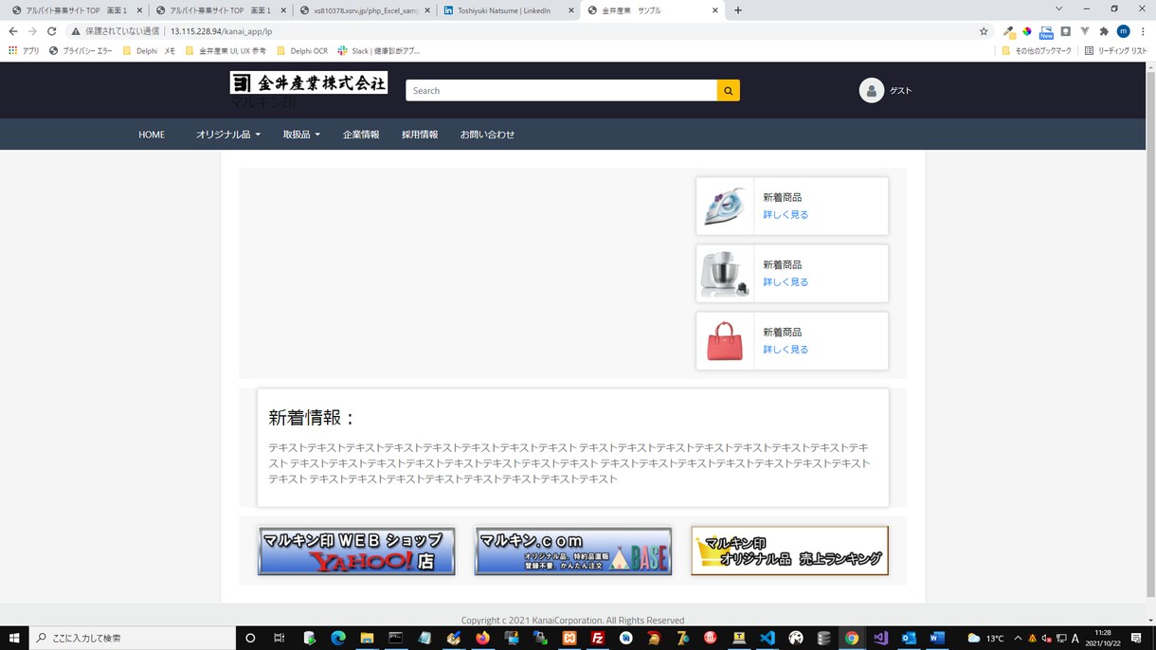
Task: Click the stand mixer product thumbnail
Action: click(725, 273)
